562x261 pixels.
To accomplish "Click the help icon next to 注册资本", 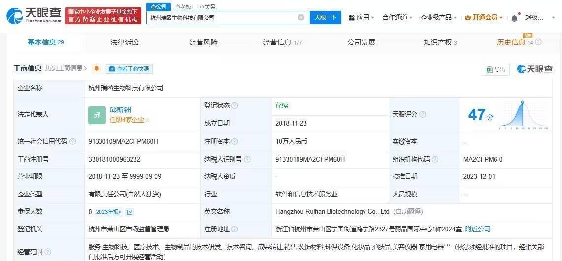I will (235, 142).
